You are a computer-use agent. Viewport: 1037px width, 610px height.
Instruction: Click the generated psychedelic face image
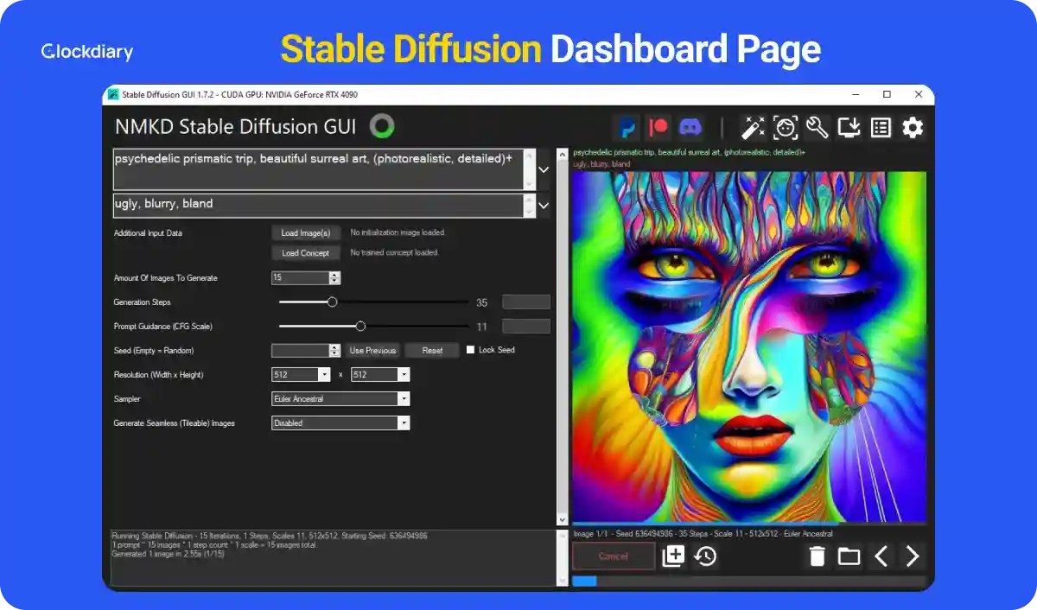pos(749,347)
